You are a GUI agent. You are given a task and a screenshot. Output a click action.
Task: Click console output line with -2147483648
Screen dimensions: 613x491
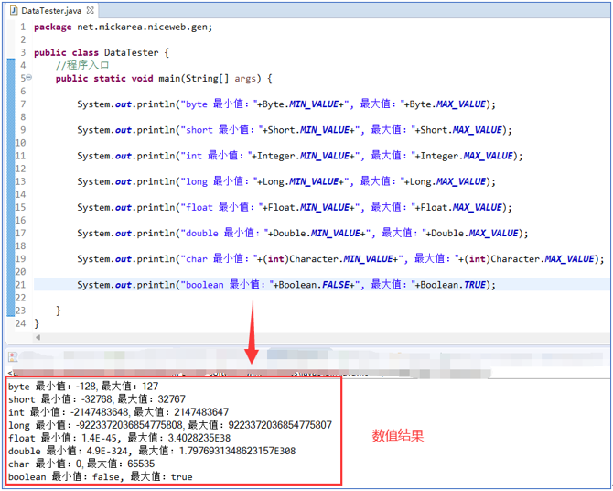[x=118, y=412]
